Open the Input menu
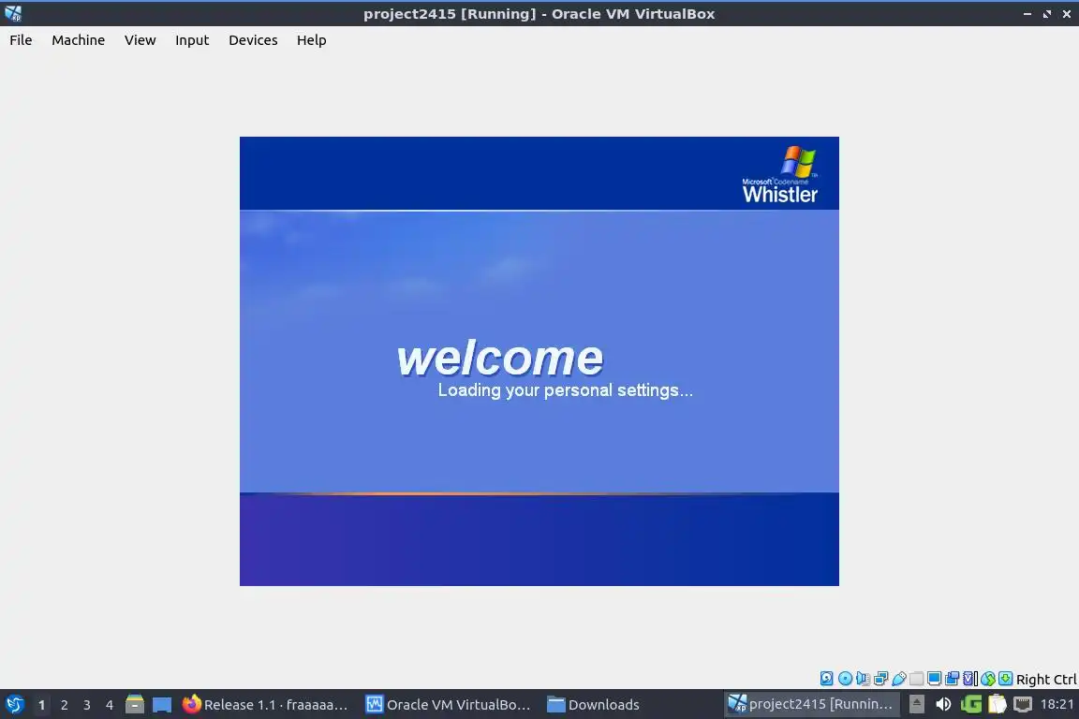The width and height of the screenshot is (1079, 719). tap(192, 40)
